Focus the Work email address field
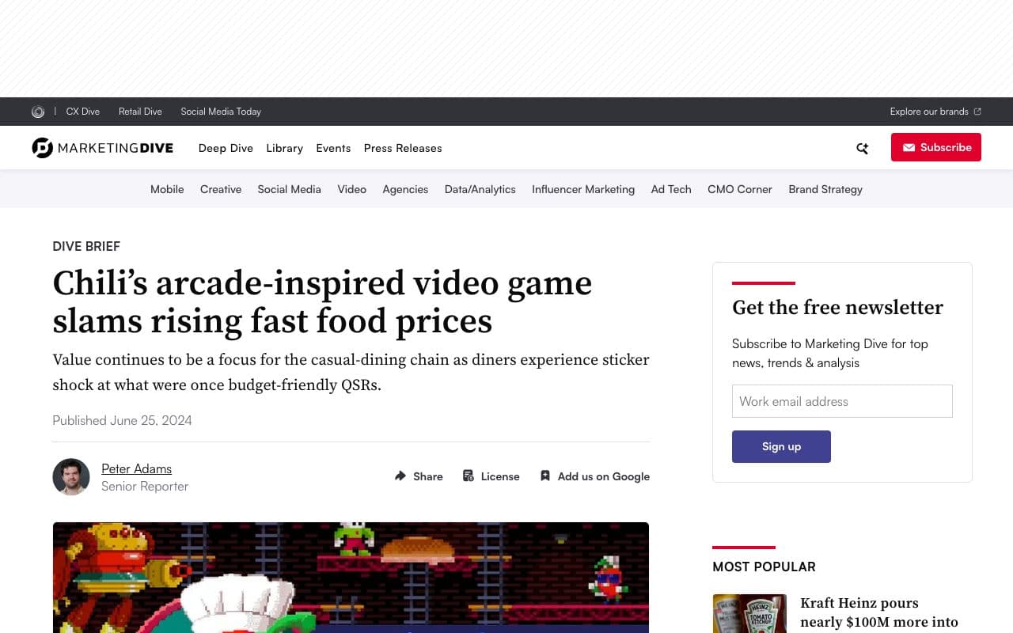The image size is (1013, 633). click(x=842, y=401)
